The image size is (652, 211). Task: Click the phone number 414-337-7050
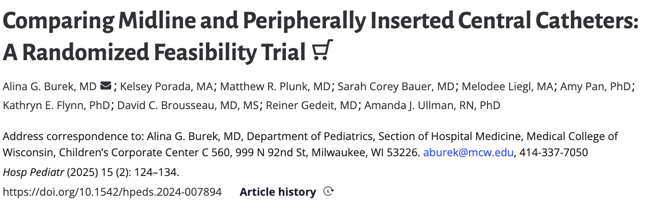click(x=554, y=153)
